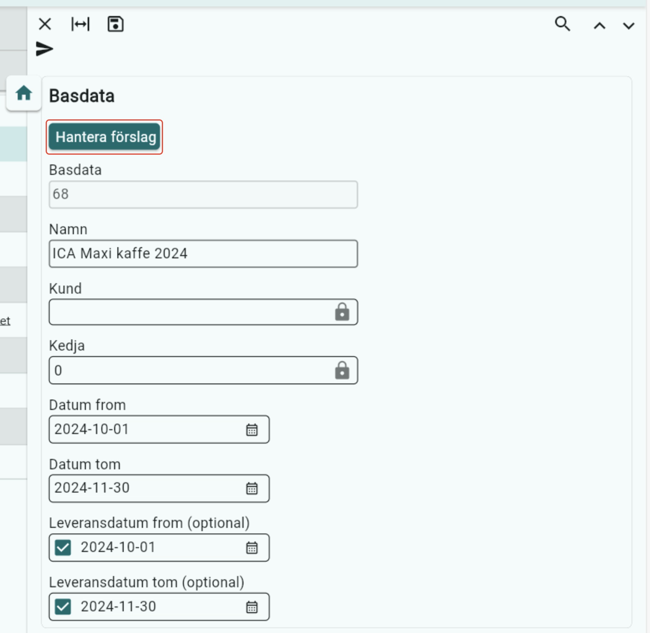Close the Basdata detail panel

tap(45, 24)
